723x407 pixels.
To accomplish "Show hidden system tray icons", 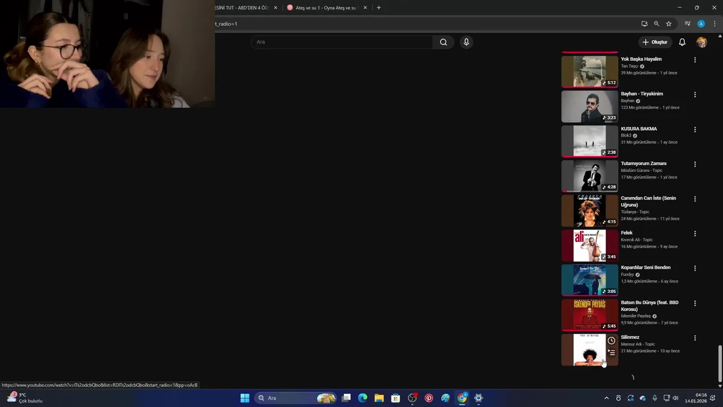I will click(x=607, y=398).
